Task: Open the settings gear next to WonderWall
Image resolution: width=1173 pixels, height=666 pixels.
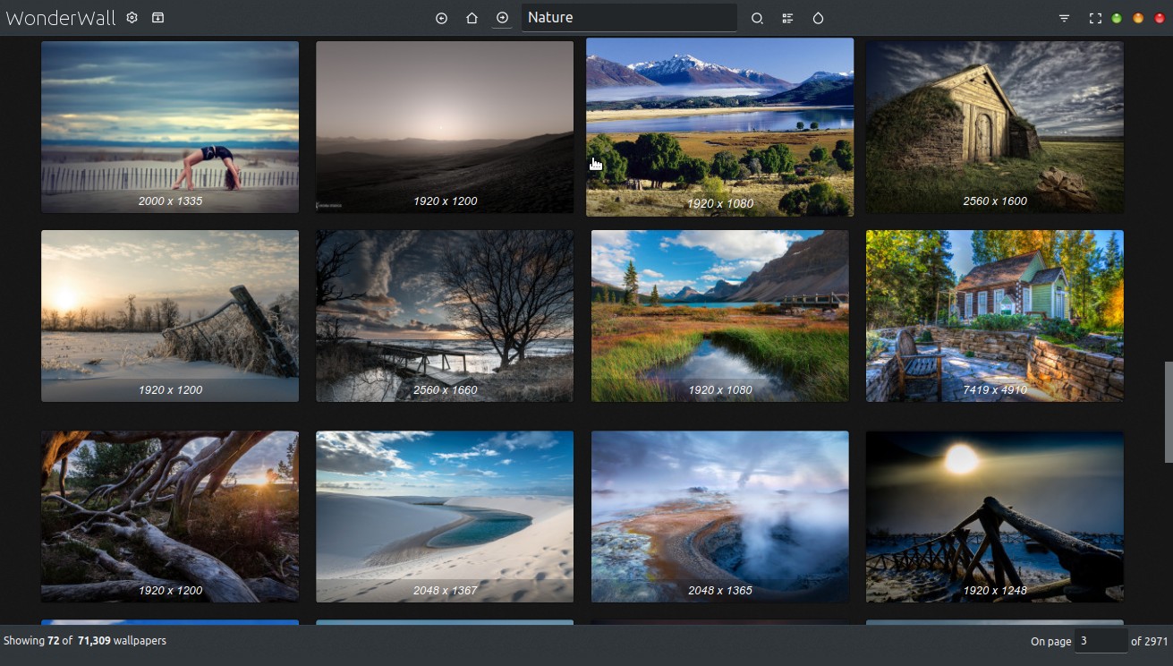Action: (132, 18)
